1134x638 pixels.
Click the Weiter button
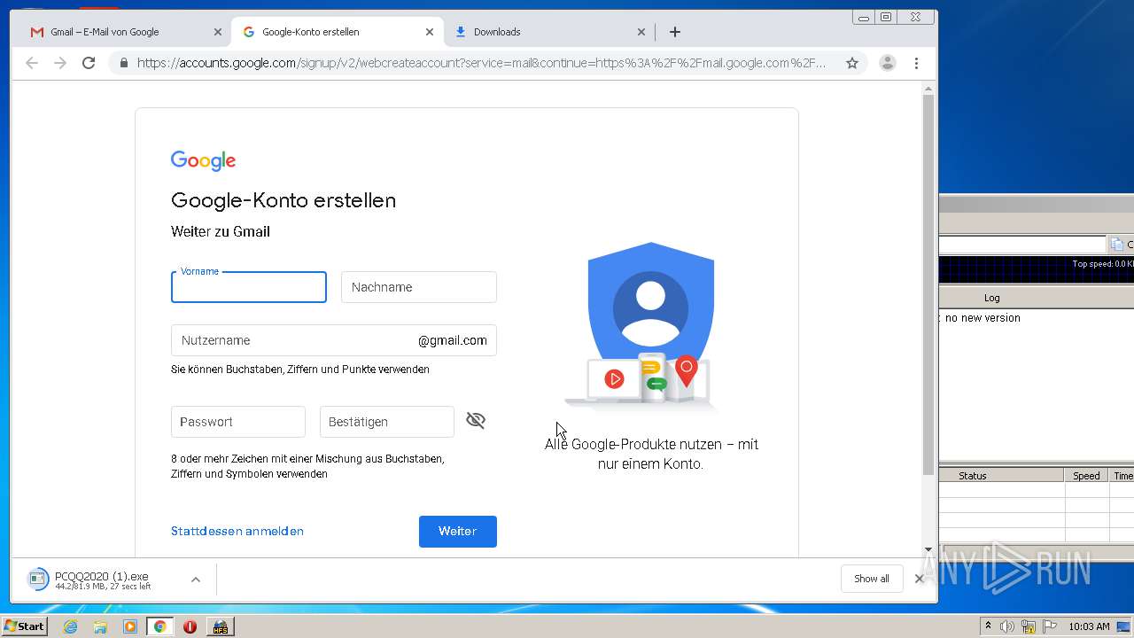coord(458,532)
